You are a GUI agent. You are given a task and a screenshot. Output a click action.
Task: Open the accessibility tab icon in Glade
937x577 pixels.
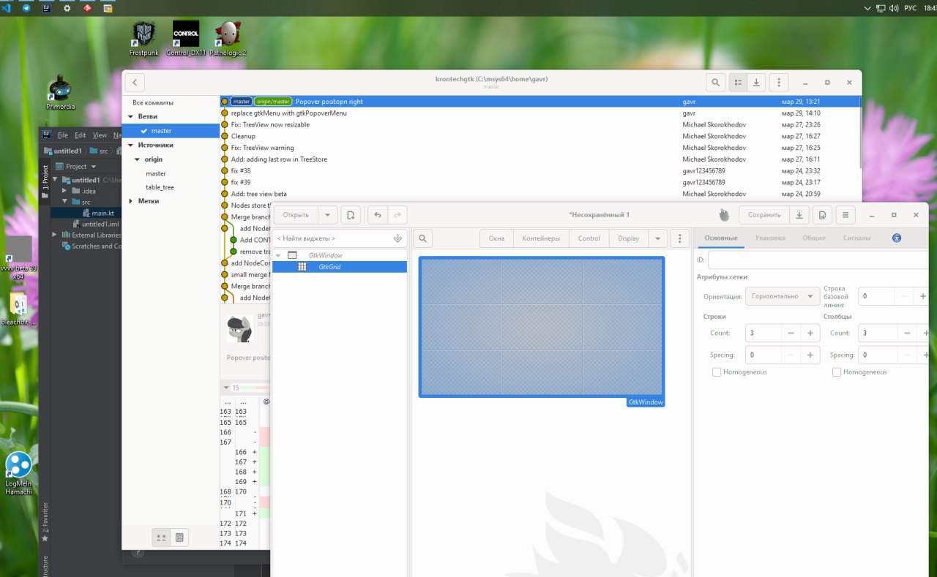(x=897, y=238)
